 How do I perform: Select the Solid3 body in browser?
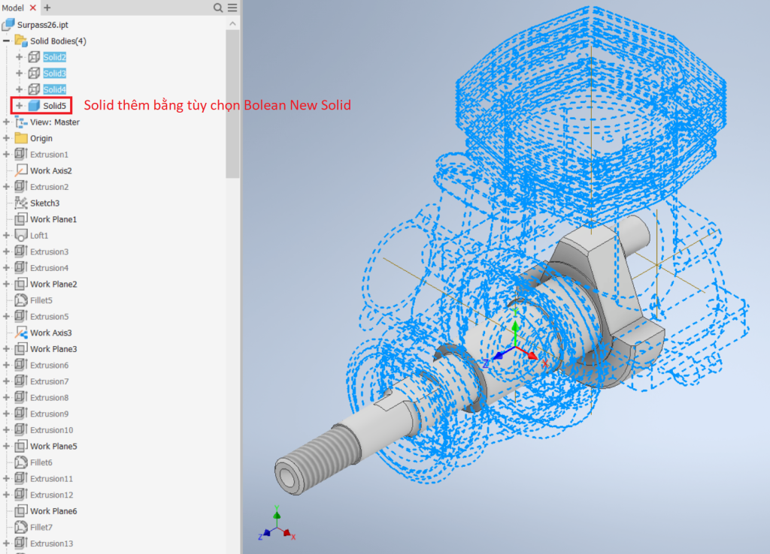click(54, 74)
